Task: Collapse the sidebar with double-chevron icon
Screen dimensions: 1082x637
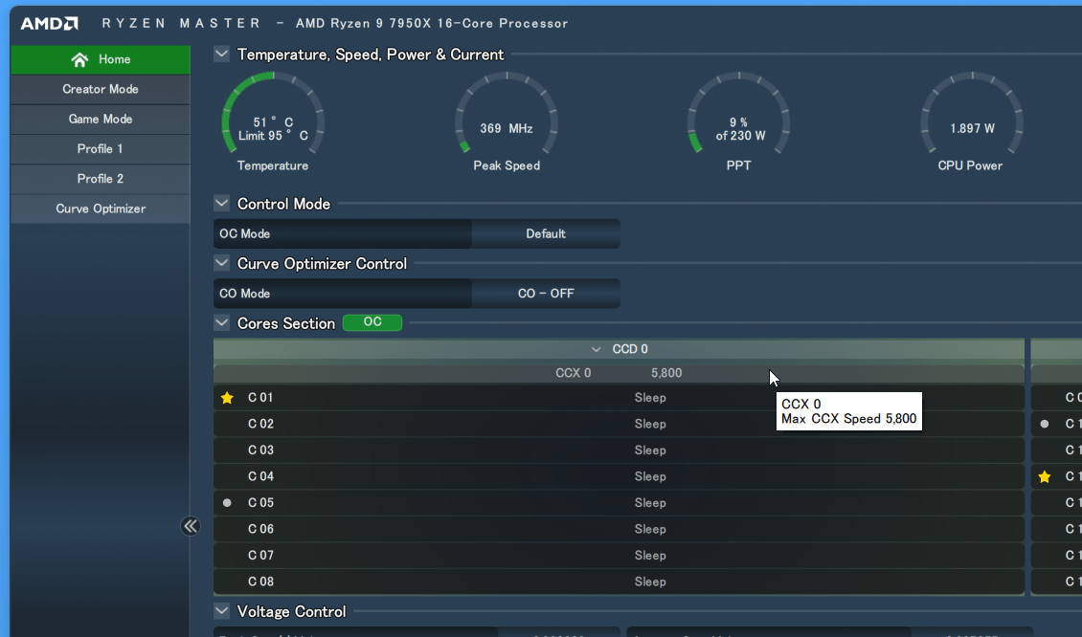Action: click(x=191, y=526)
